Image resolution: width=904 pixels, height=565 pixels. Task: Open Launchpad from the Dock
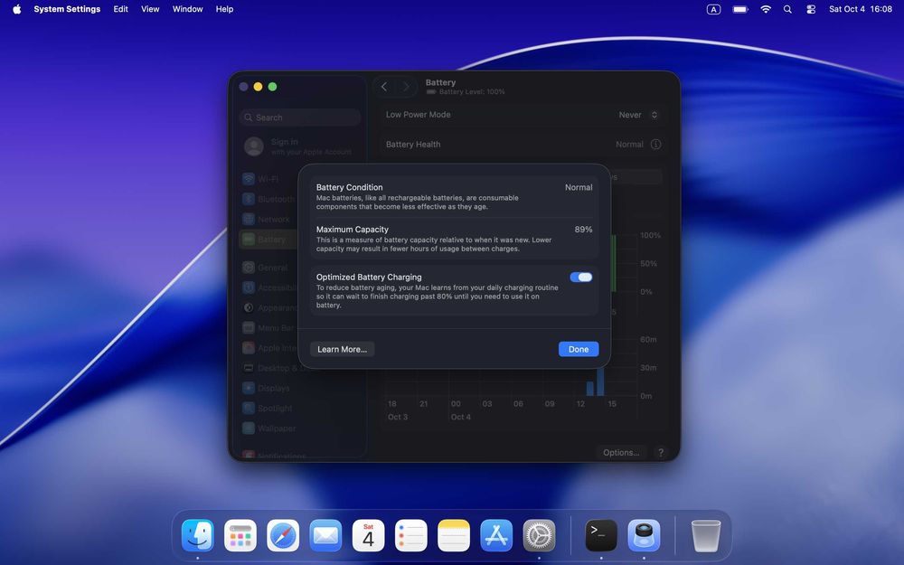coord(240,535)
